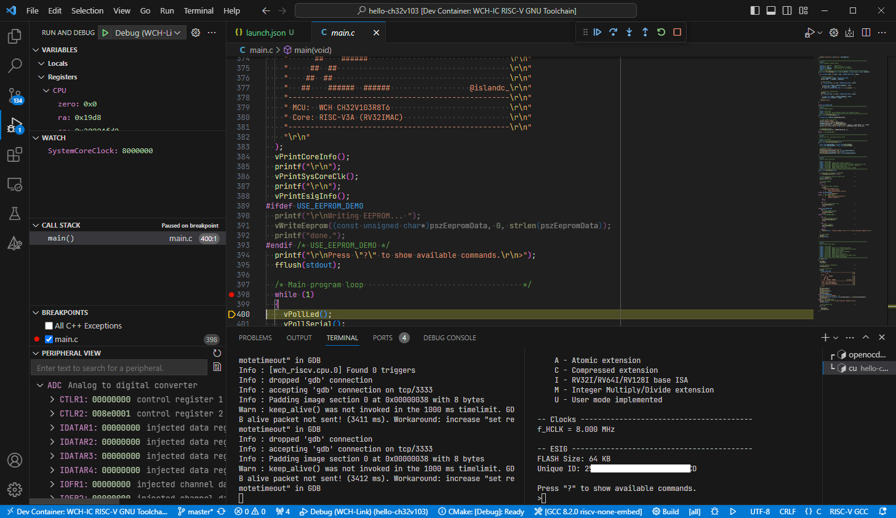896x518 pixels.
Task: Disable the main.c breakpoint checkbox
Action: tap(49, 340)
